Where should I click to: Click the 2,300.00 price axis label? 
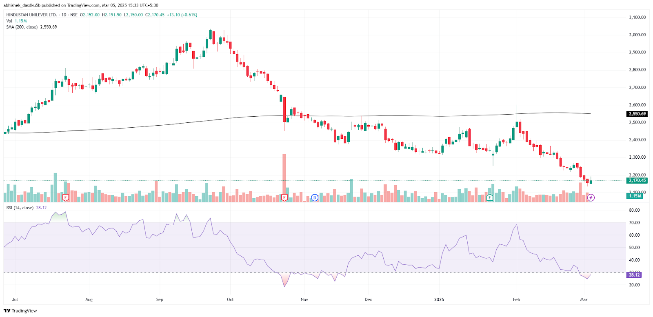pos(637,157)
